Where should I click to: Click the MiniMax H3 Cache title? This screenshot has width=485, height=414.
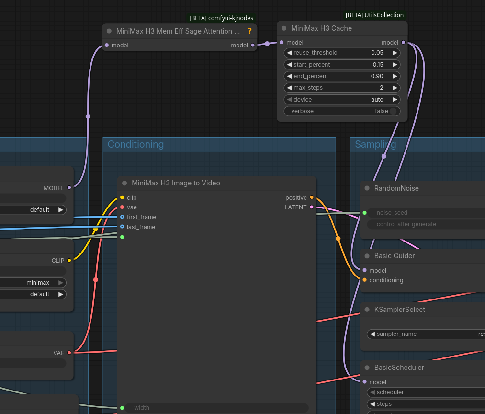pos(321,28)
